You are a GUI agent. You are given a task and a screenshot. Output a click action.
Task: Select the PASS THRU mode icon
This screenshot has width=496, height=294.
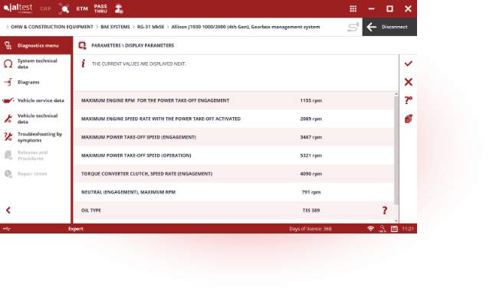(100, 9)
